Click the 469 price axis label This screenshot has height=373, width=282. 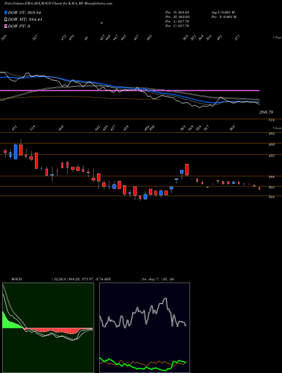point(271,144)
